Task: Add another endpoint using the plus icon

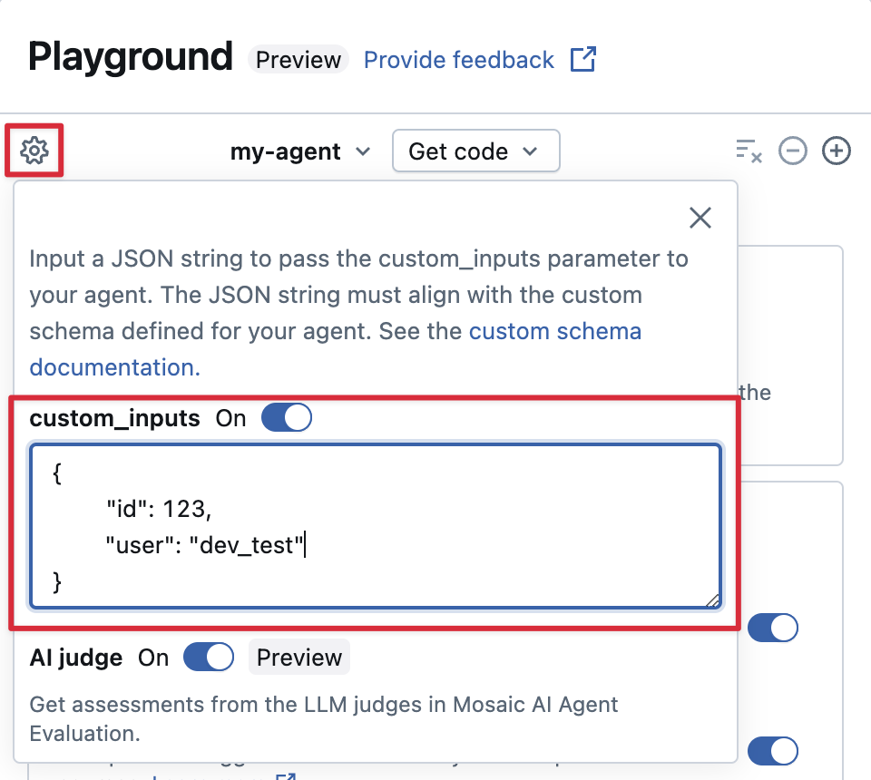Action: (x=837, y=151)
